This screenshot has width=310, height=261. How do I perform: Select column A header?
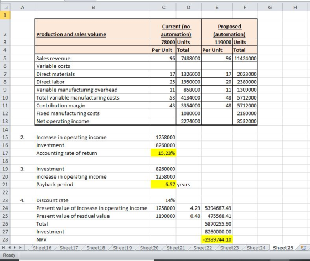[x=23, y=8]
